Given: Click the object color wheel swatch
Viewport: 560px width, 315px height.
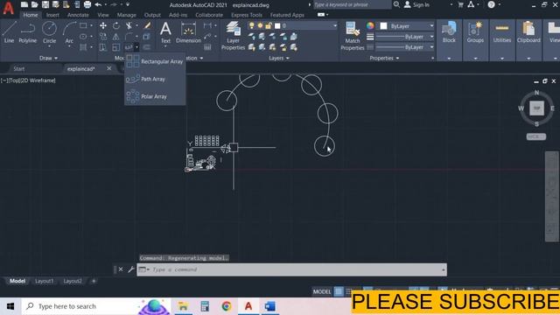Looking at the screenshot, I should (370, 26).
